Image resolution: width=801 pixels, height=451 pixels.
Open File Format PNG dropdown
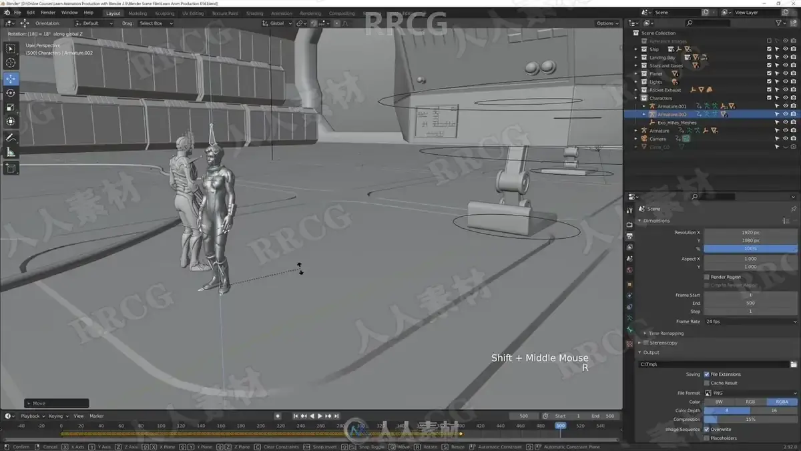coord(750,393)
